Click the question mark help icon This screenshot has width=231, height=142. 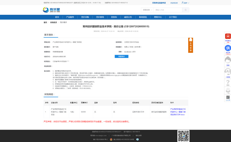coord(228,83)
